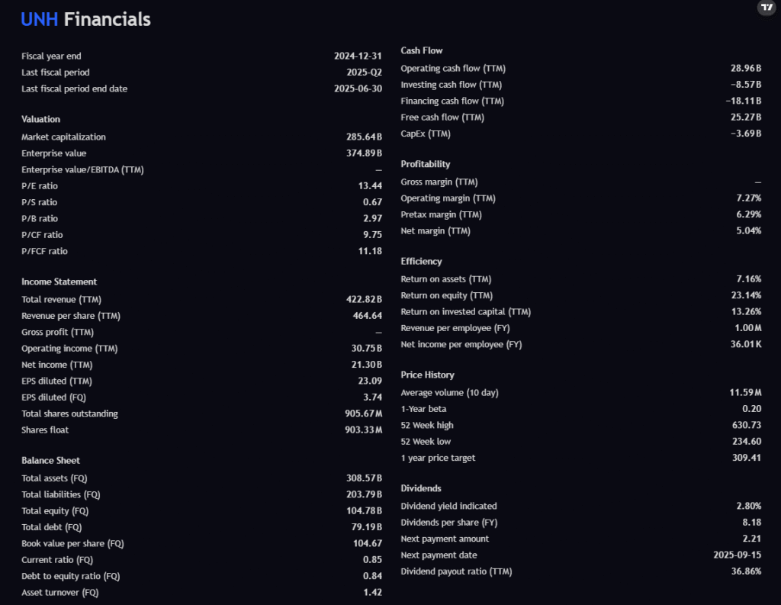The width and height of the screenshot is (781, 605).
Task: Select the Balance Sheet section heading
Action: tap(50, 460)
